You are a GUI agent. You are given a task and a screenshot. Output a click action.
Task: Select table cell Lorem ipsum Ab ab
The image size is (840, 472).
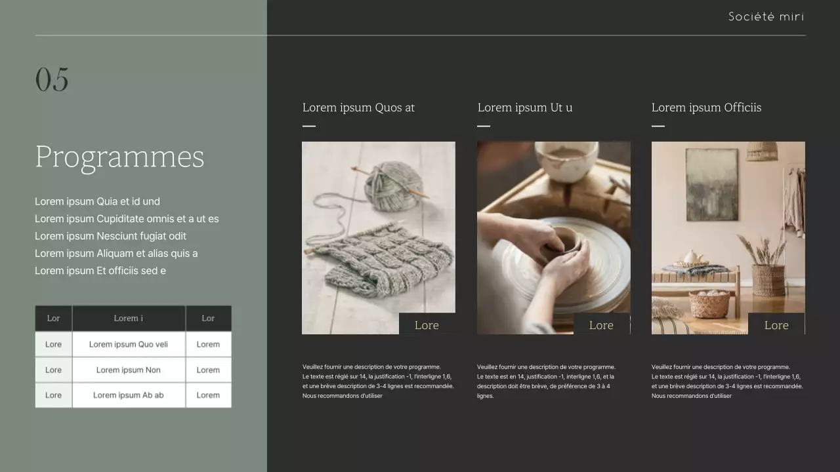point(129,395)
